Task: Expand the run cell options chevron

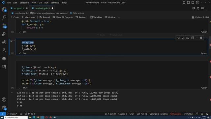Action: tap(14, 41)
